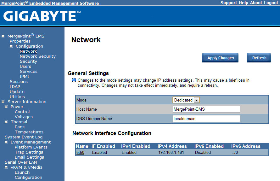This screenshot has width=280, height=181.
Task: Collapse the Thermal tree section
Action: click(6, 122)
